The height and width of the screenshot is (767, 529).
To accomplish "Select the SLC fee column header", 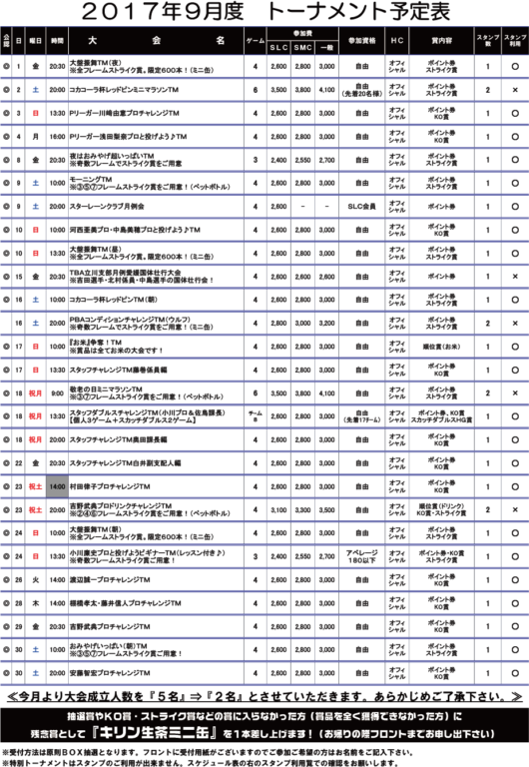I will [278, 48].
